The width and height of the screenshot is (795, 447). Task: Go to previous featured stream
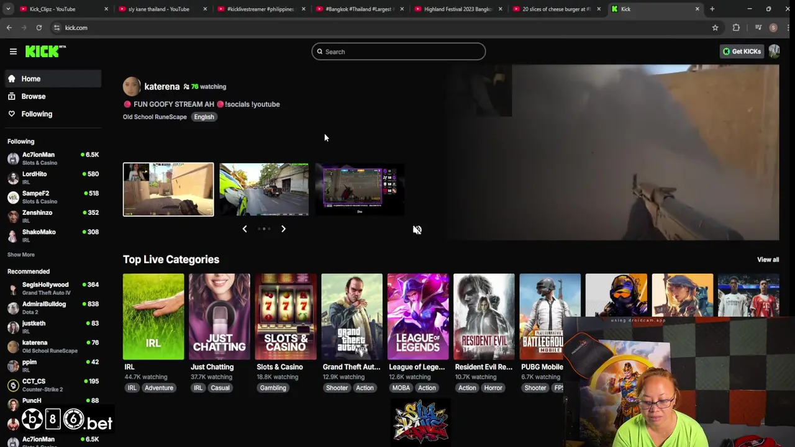(245, 229)
